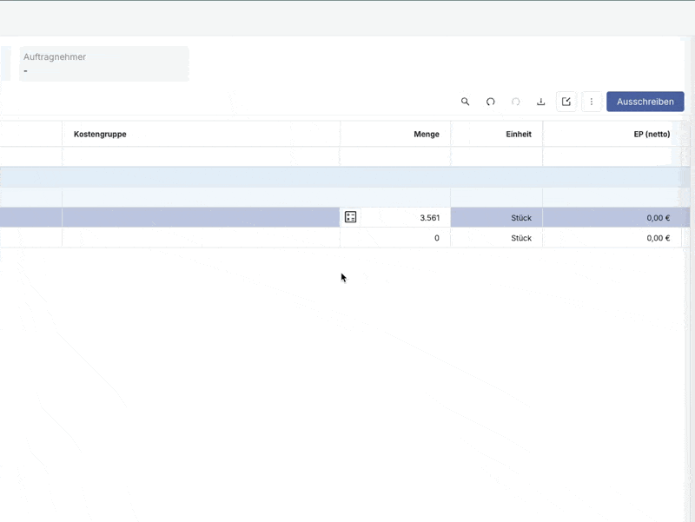Click the Auftragnehmer field
This screenshot has width=695, height=522.
click(x=103, y=63)
